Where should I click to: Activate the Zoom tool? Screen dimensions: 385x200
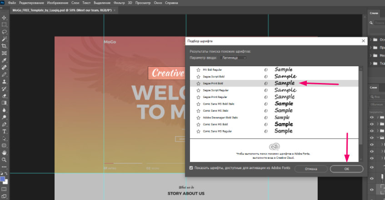[4, 160]
